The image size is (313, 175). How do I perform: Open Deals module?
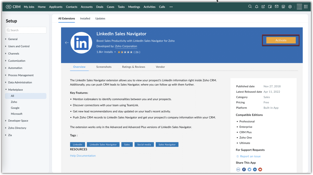(x=100, y=7)
